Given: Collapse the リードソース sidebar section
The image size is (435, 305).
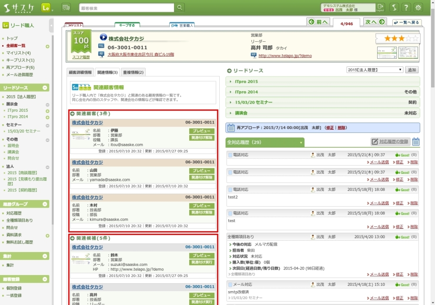Looking at the screenshot, I should (46, 88).
